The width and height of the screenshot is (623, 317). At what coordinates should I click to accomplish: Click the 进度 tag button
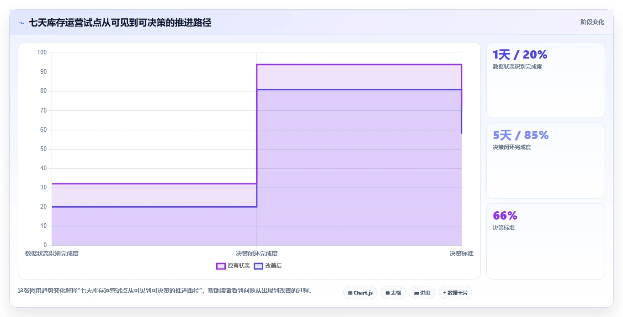(x=422, y=293)
